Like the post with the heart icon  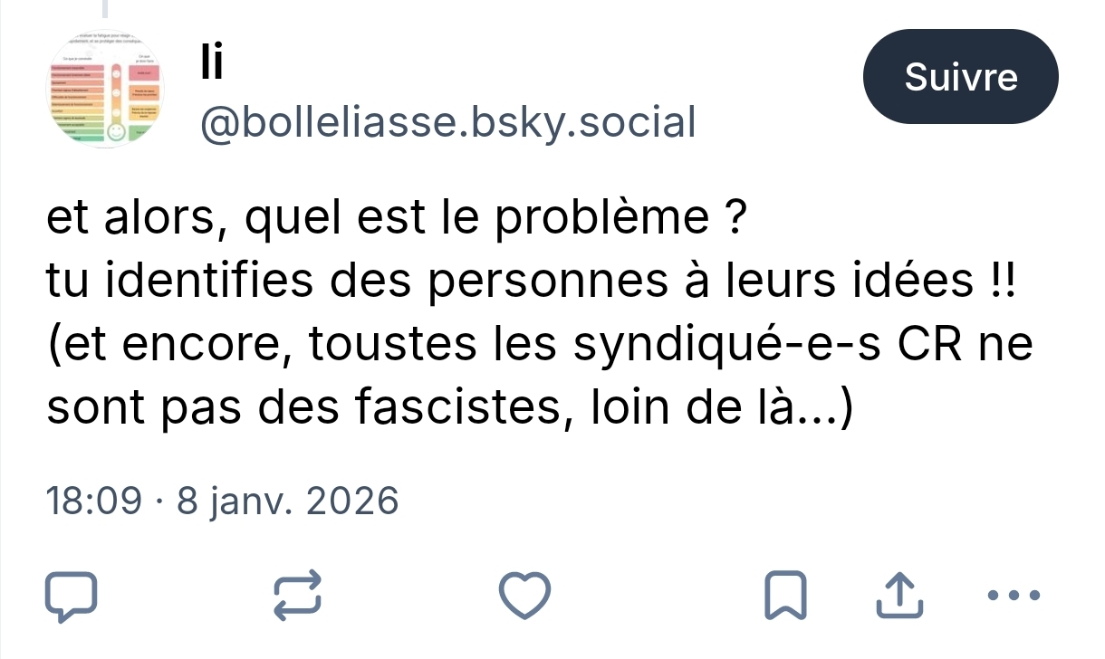click(x=524, y=596)
